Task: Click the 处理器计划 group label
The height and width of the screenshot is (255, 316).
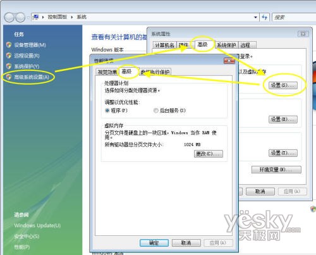Action: [x=116, y=83]
